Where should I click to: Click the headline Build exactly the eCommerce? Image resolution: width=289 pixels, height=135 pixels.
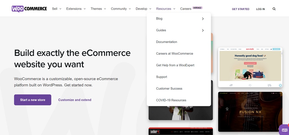pyautogui.click(x=72, y=53)
